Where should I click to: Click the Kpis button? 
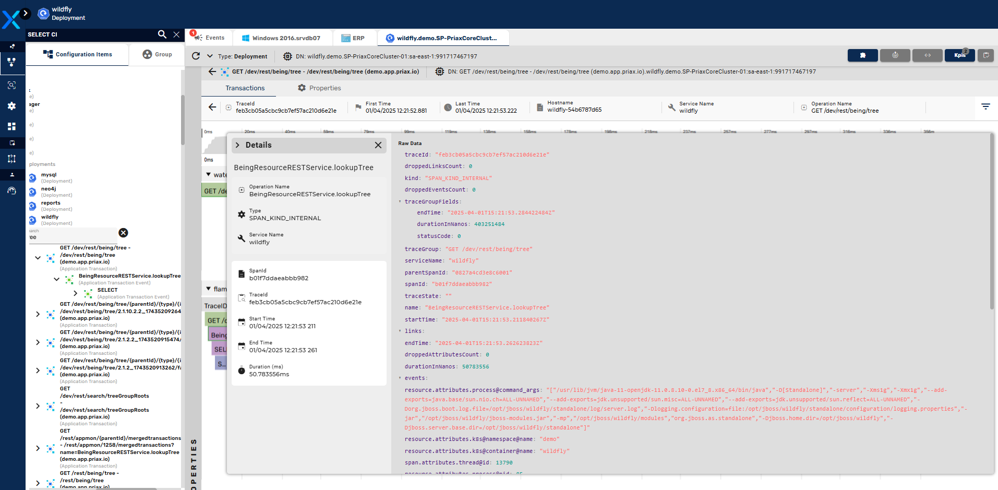click(959, 55)
